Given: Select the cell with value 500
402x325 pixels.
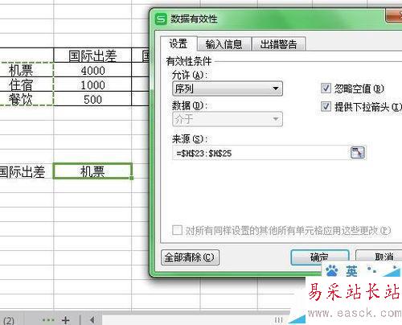Looking at the screenshot, I should pyautogui.click(x=92, y=99).
